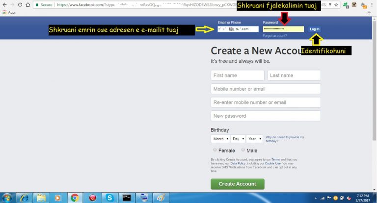Select the Female radio button
This screenshot has width=377, height=203.
click(x=215, y=150)
